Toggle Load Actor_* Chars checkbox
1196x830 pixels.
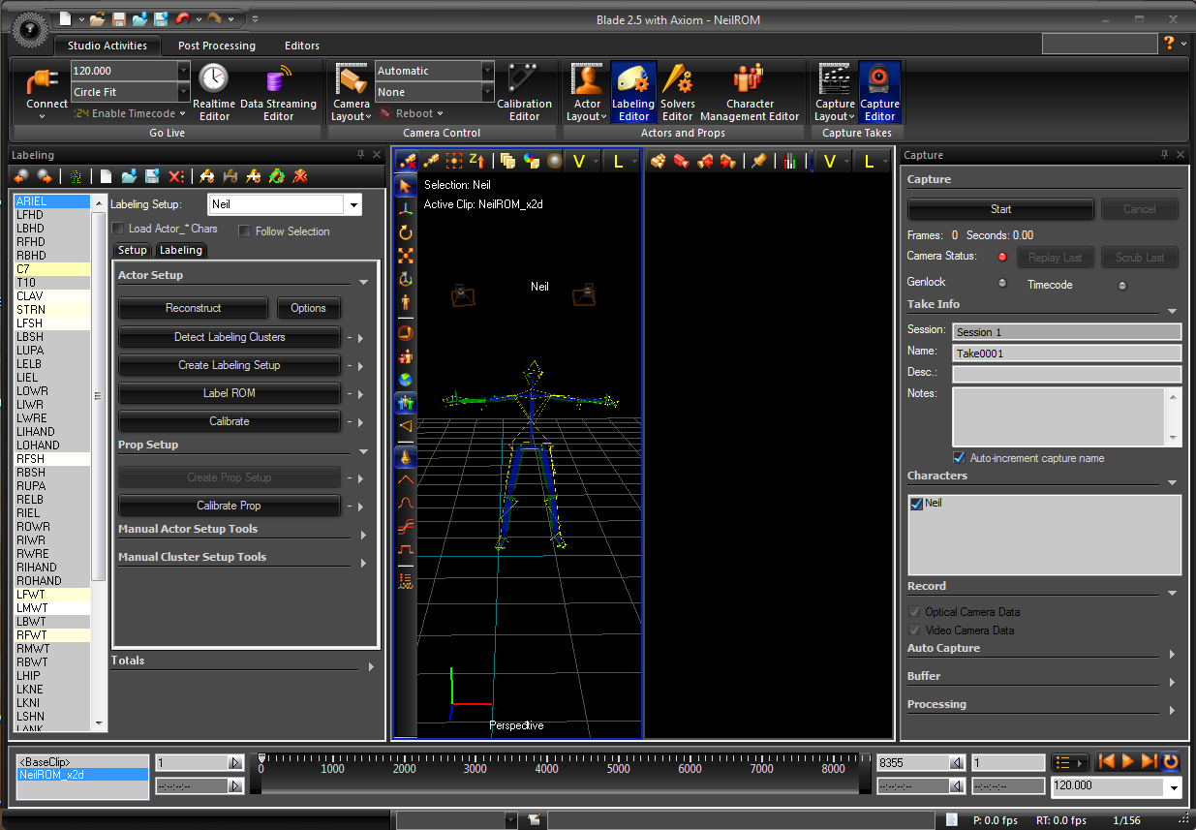(x=117, y=229)
